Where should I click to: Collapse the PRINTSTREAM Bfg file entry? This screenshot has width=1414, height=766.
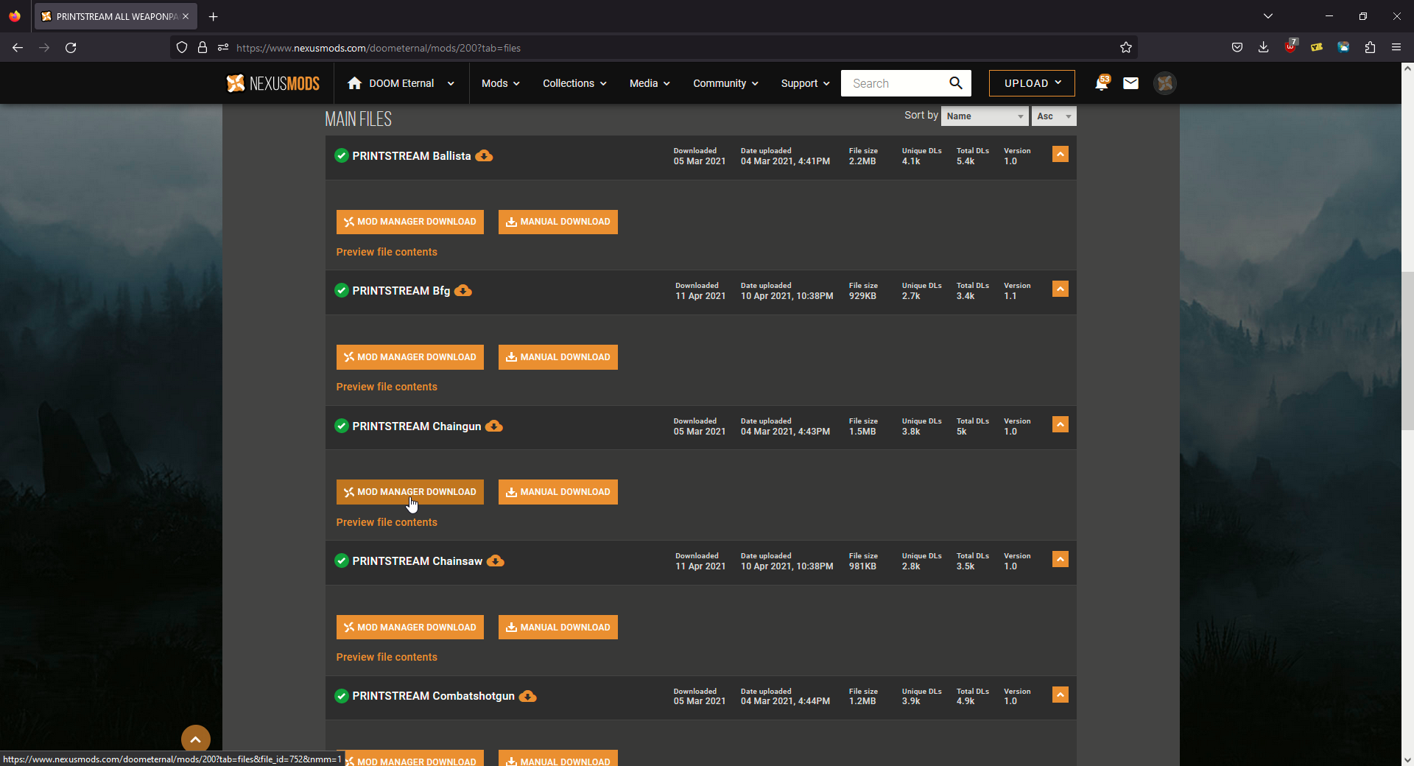click(1060, 289)
